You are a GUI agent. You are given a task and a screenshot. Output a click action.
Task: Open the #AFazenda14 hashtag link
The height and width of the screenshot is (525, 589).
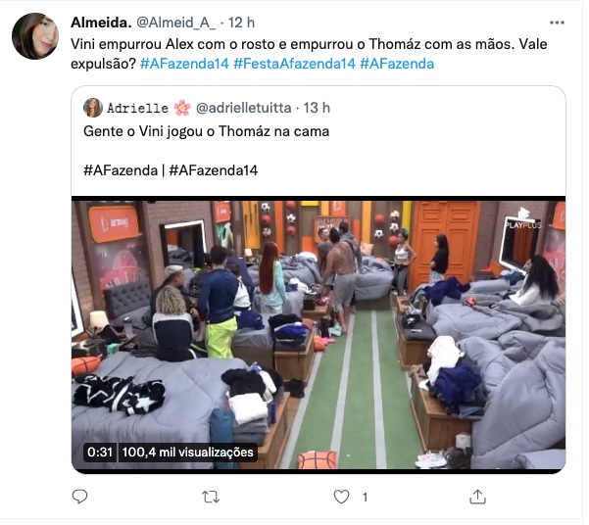point(186,65)
